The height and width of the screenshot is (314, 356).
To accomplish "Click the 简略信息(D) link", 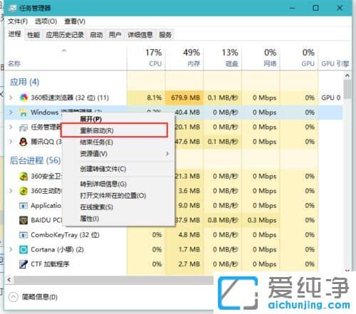I will 40,297.
